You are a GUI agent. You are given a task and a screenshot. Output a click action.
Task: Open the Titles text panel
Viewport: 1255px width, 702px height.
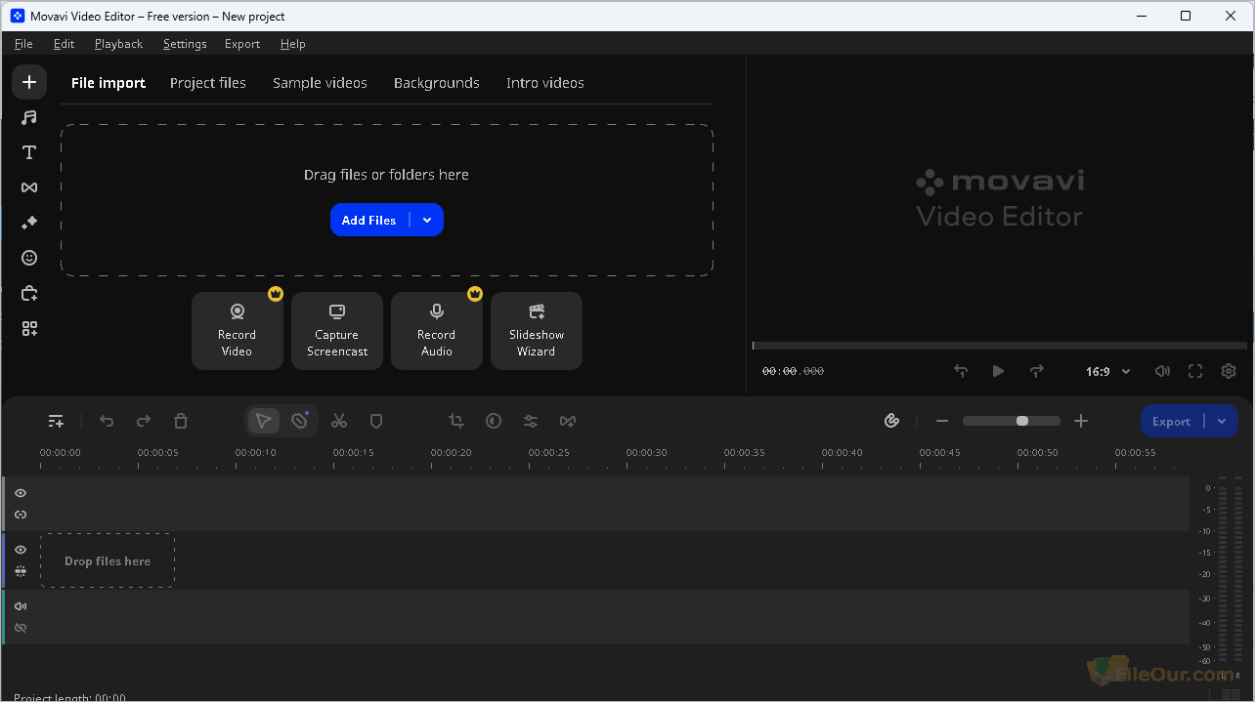click(29, 152)
